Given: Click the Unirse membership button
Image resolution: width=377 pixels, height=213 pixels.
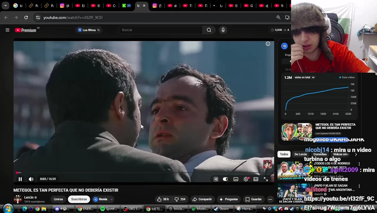Looking at the screenshot, I should click(x=58, y=199).
